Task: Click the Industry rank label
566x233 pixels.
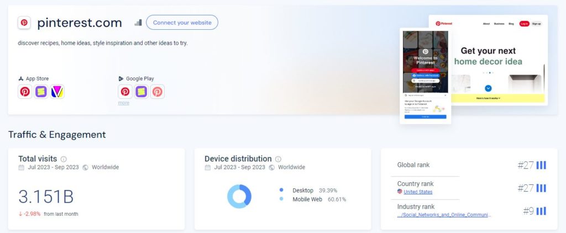Action: coord(416,206)
